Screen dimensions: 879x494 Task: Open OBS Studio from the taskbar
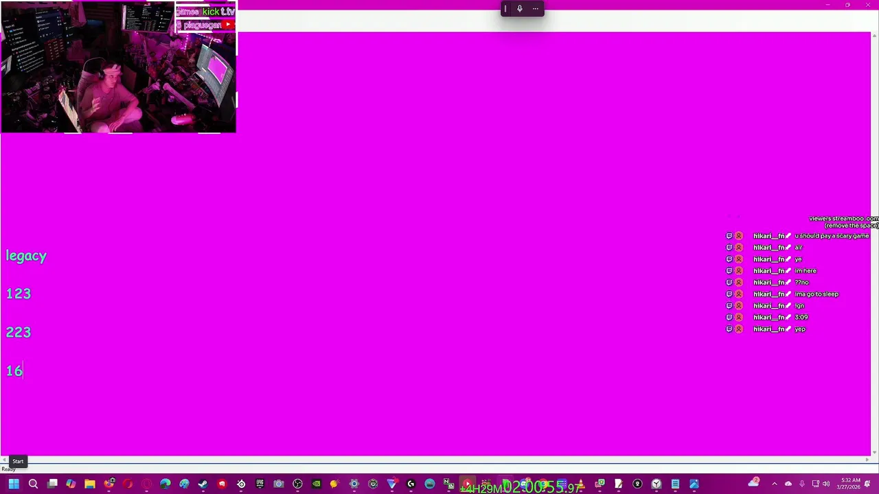point(297,484)
